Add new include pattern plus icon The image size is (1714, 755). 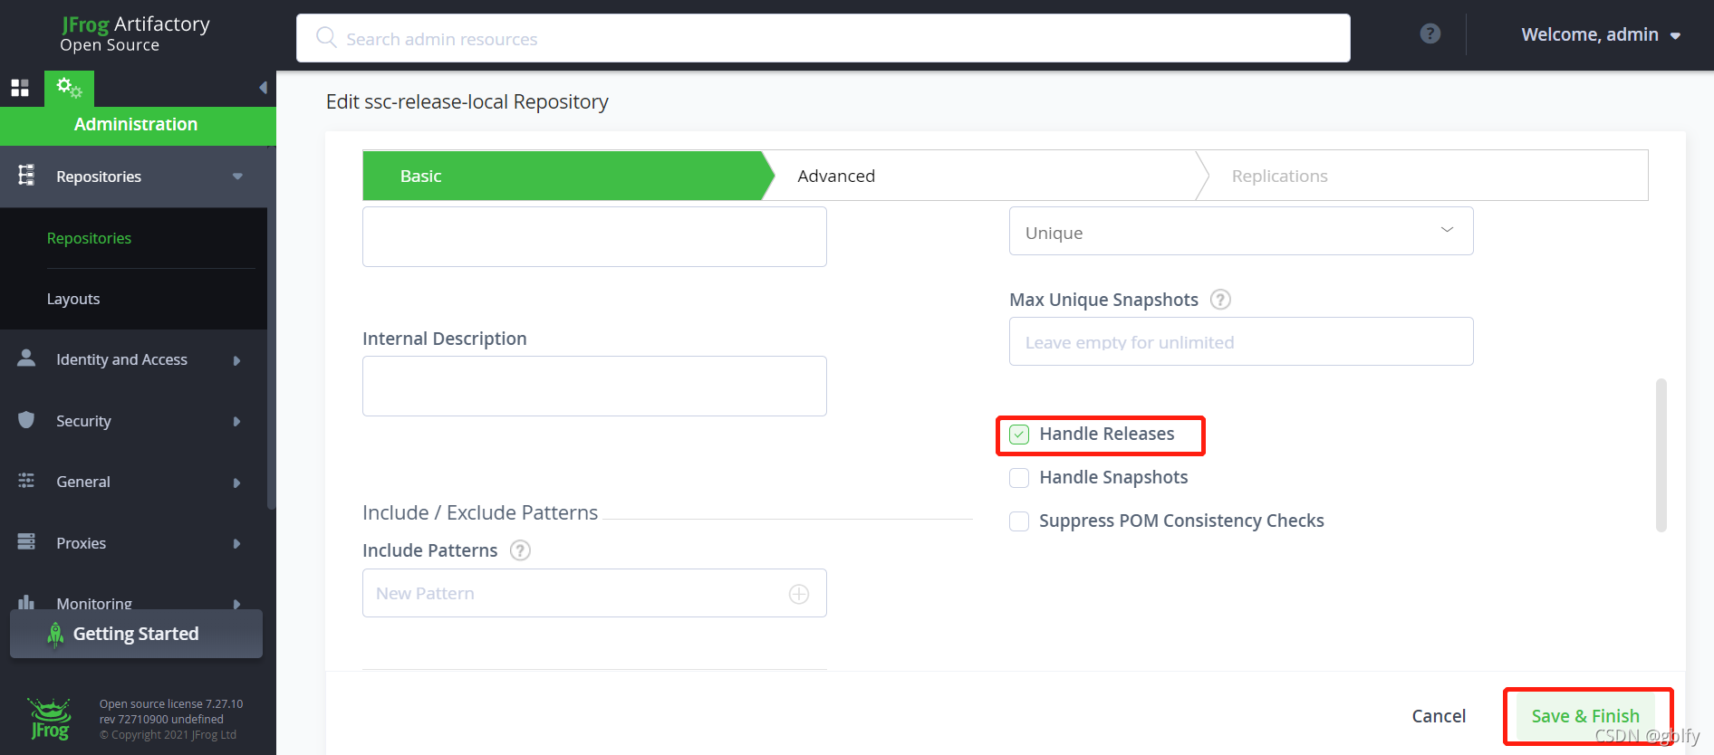799,594
